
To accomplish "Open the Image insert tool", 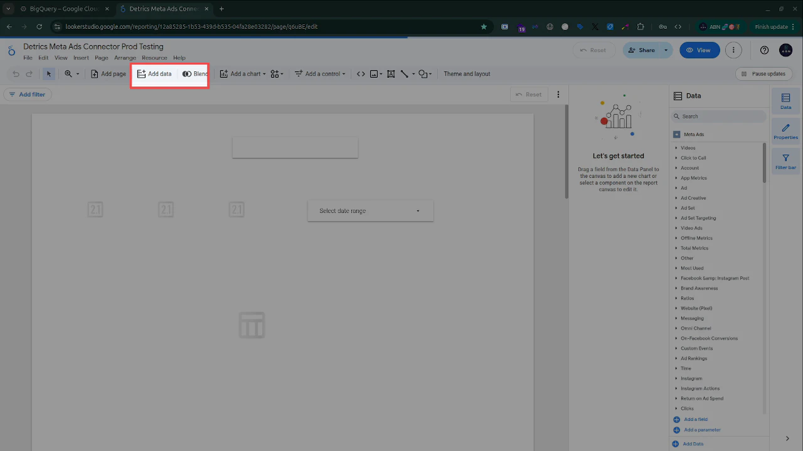I will 374,73.
